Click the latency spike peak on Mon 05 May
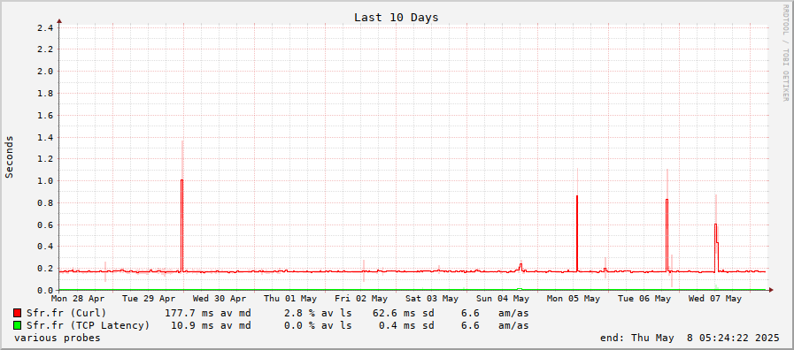This screenshot has height=350, width=794. click(x=577, y=196)
